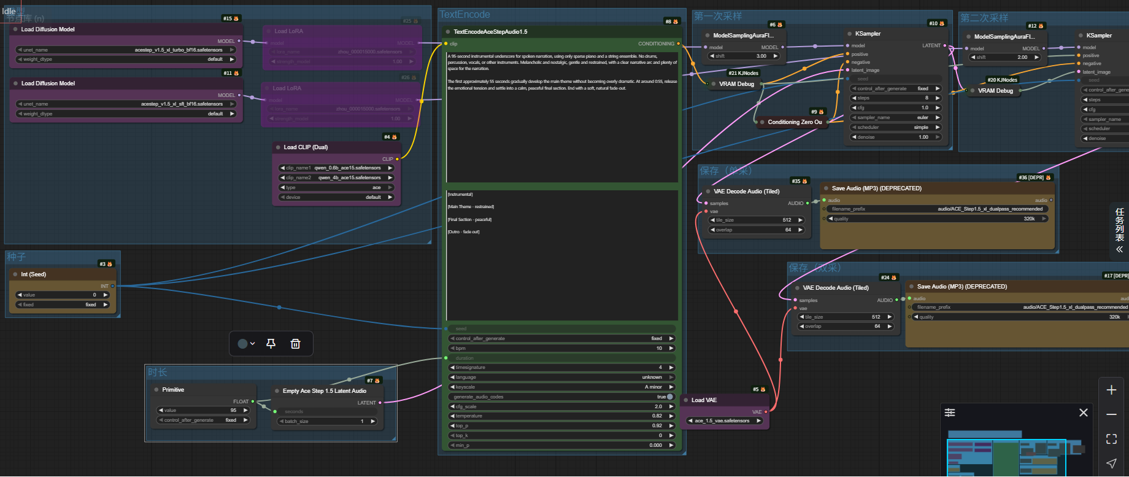1129x477 pixels.
Task: Pin the selected group with pin icon
Action: coord(271,344)
